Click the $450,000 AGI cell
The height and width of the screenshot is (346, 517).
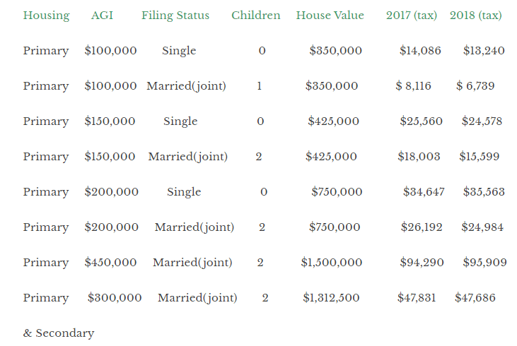[x=110, y=263]
